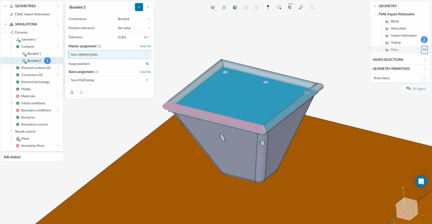Viewport: 432px width, 224px height.
Task: Confirm Bonded 2 settings with the checkmark button
Action: [x=139, y=7]
